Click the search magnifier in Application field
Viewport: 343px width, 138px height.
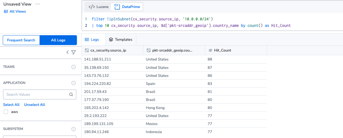pos(71,94)
